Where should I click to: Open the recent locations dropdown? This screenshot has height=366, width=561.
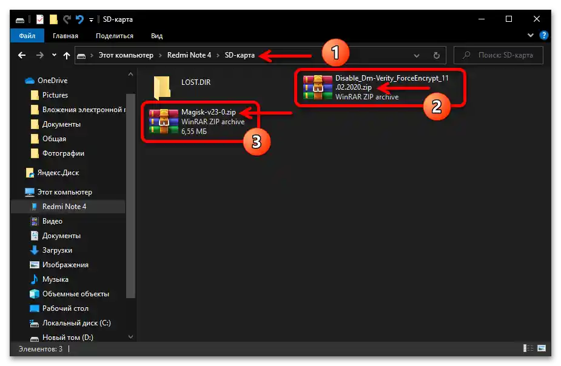[x=54, y=55]
